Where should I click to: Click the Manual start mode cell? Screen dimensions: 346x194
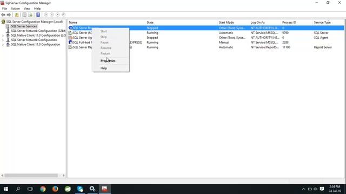point(224,43)
